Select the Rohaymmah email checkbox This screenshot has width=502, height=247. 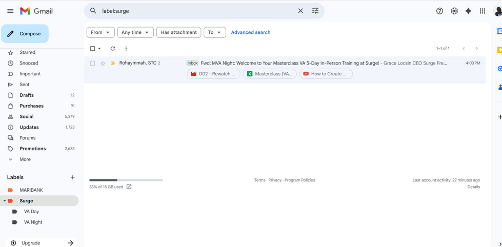pyautogui.click(x=92, y=64)
